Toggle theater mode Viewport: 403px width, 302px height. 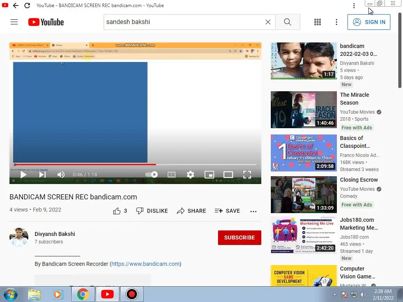(x=228, y=175)
